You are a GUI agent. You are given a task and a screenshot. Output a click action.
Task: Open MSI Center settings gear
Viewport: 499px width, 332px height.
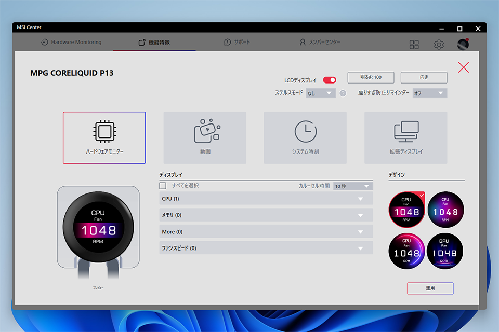(439, 45)
